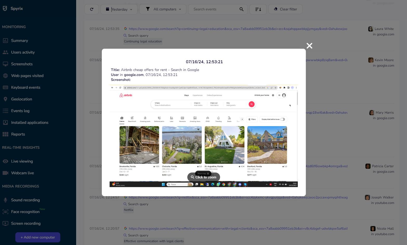
Task: Click the Geolocation pin icon
Action: pyautogui.click(x=5, y=99)
